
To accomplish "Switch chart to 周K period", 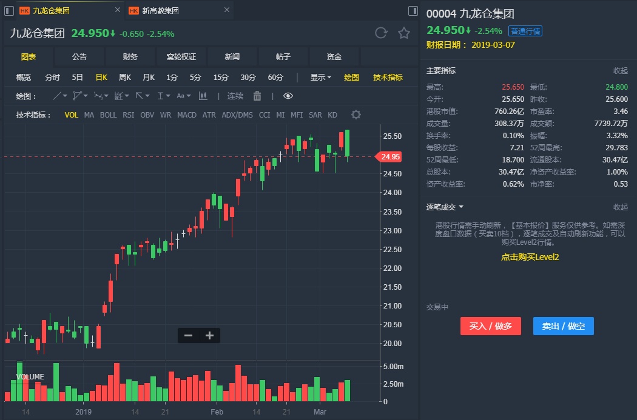I will point(125,77).
